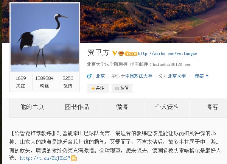Open the 个人资料 tab
Screen dimensions: 227x164
point(167,107)
